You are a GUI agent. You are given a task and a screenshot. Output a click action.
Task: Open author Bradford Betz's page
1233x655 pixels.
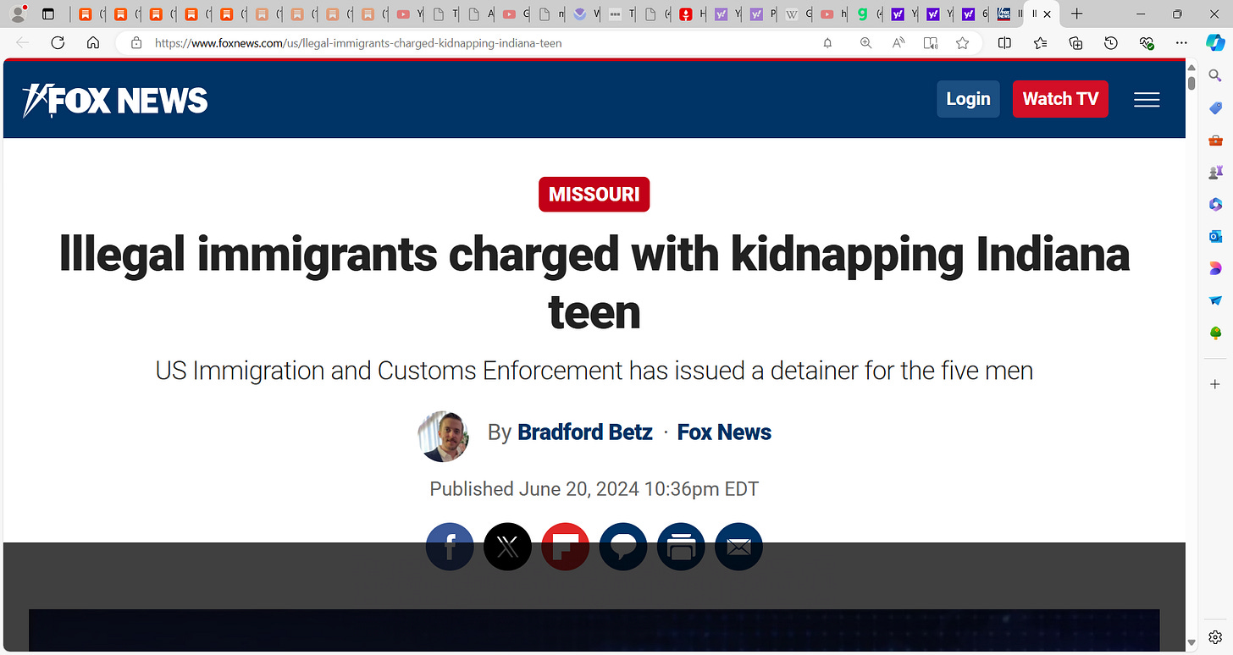pos(585,432)
